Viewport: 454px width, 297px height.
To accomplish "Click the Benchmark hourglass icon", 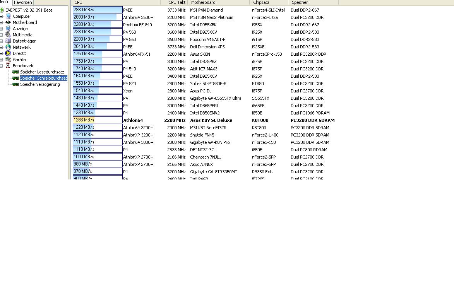I will [x=8, y=66].
